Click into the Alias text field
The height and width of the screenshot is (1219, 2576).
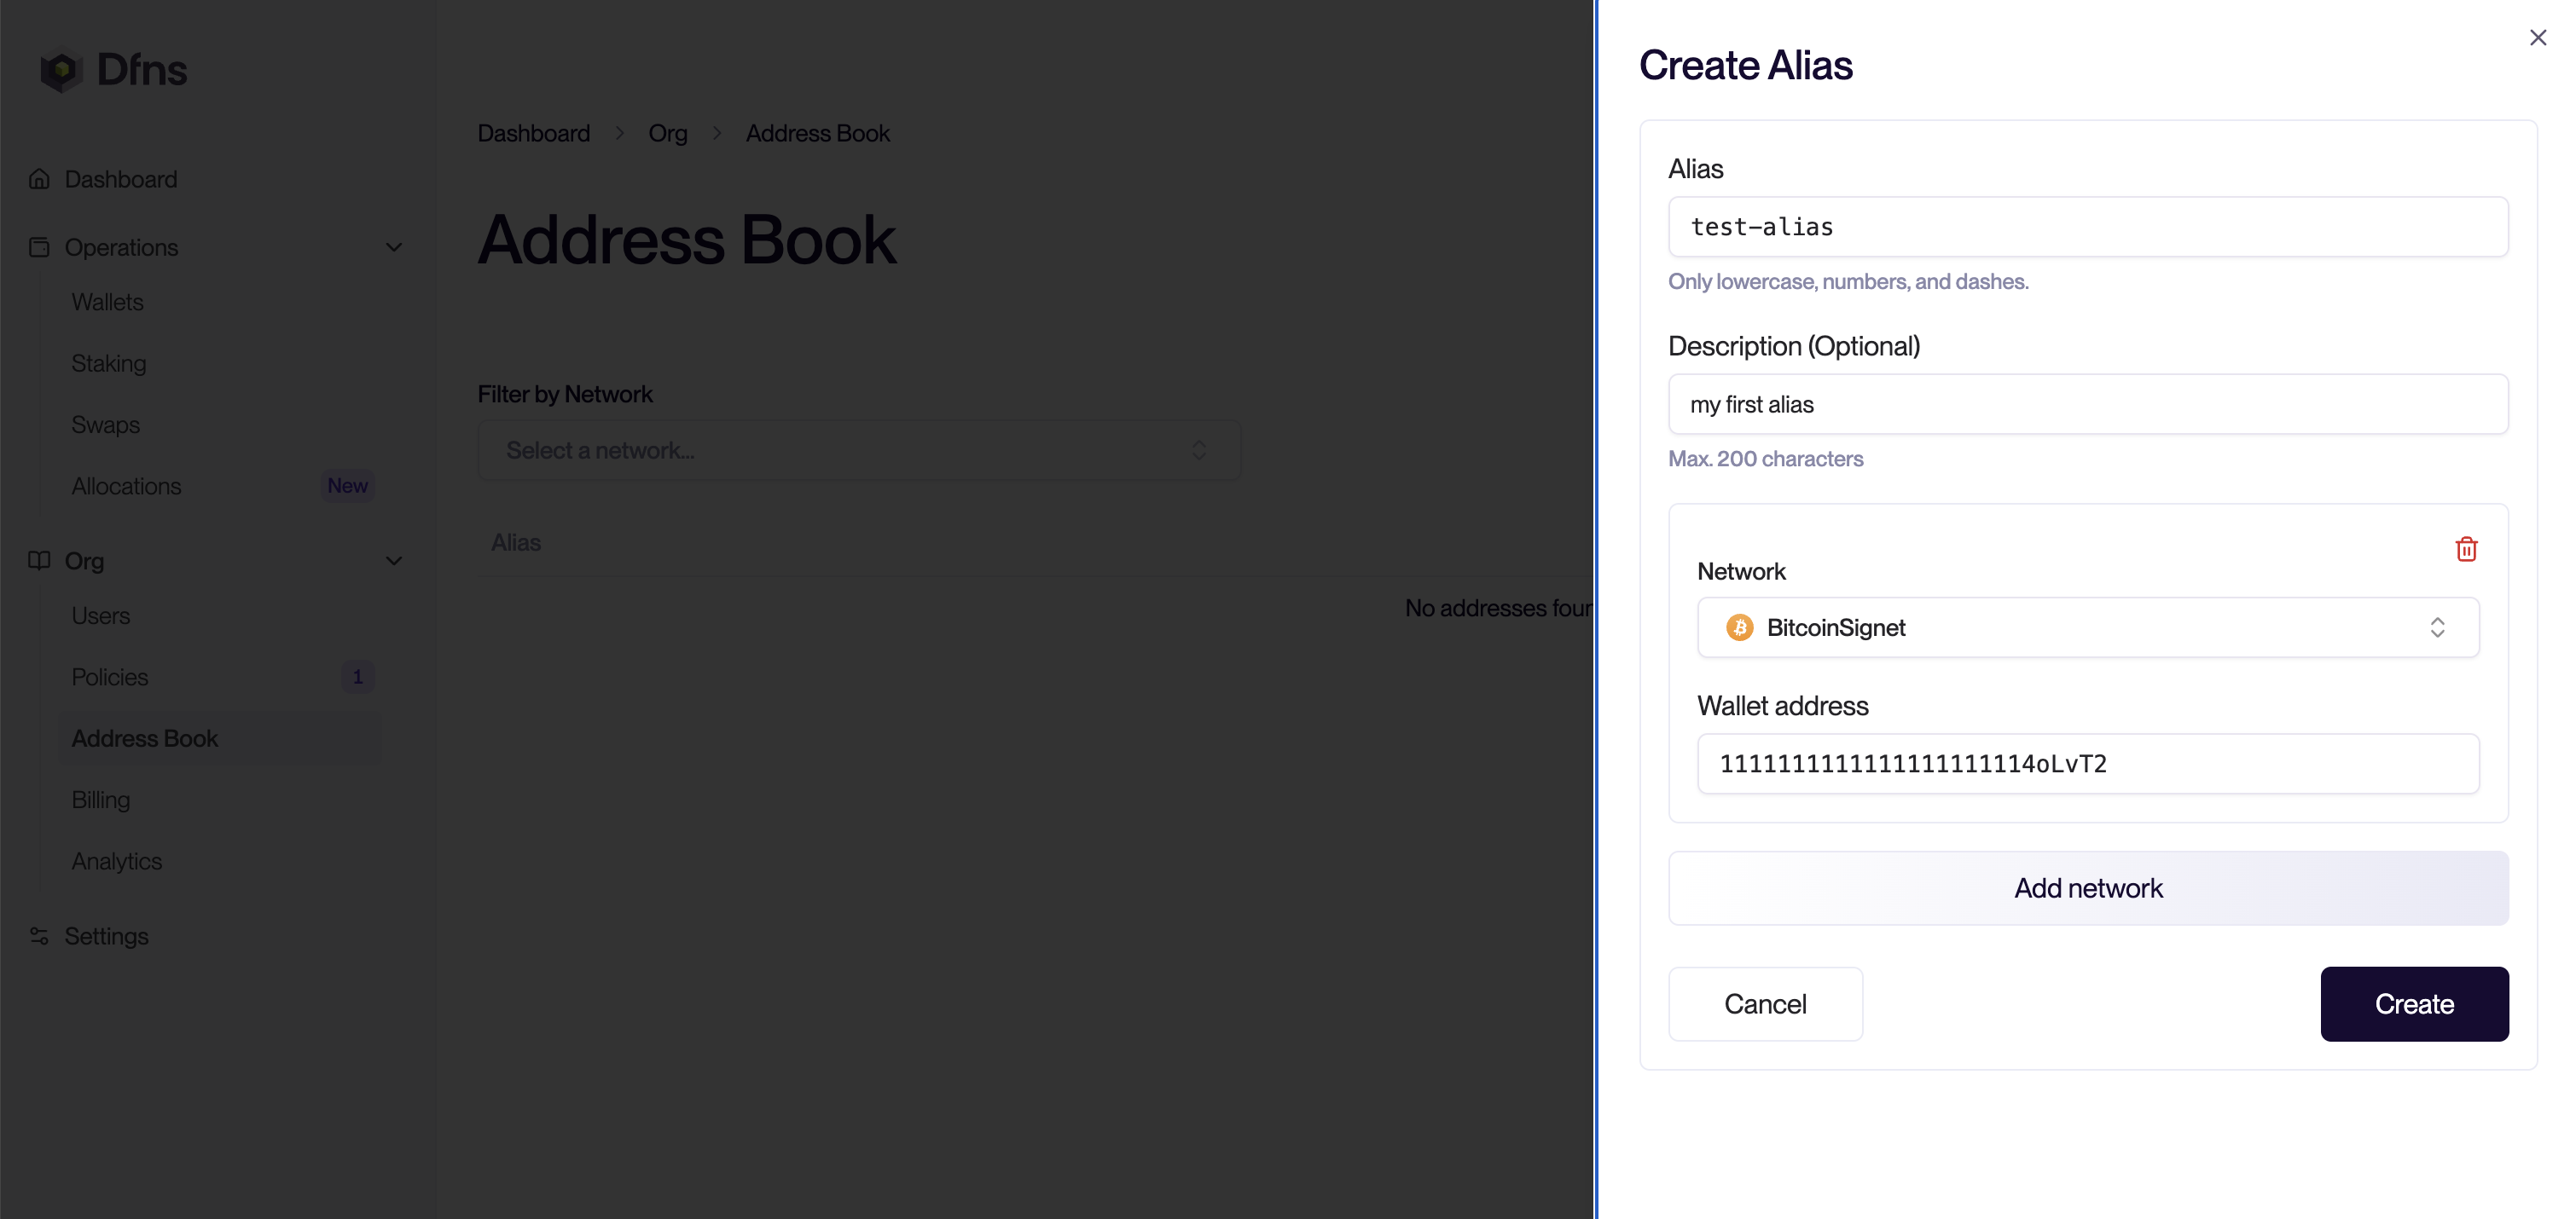click(2087, 227)
